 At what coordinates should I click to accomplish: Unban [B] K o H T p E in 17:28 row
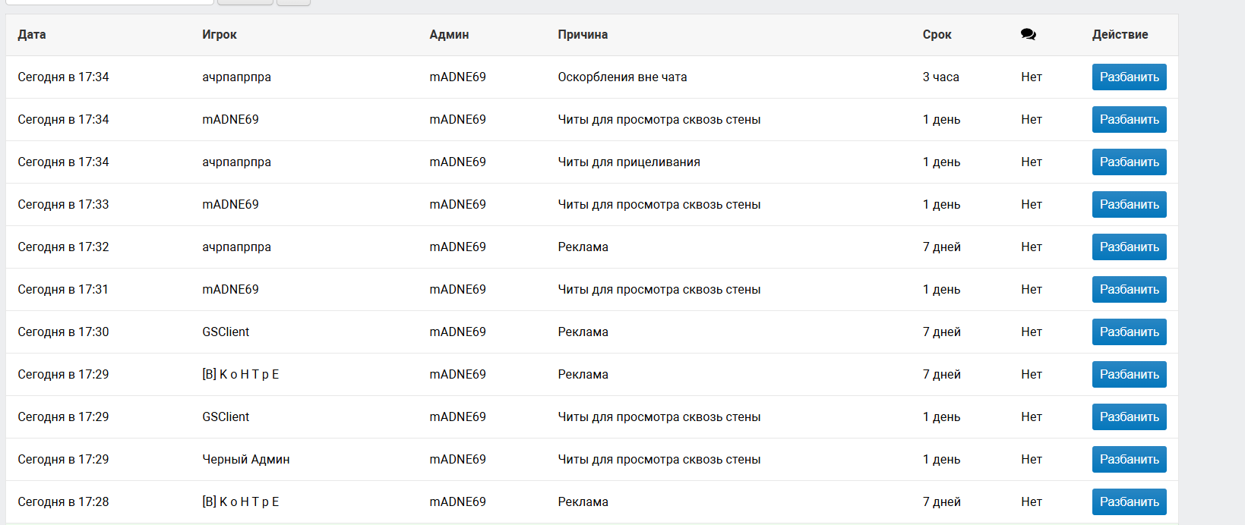pyautogui.click(x=1129, y=501)
